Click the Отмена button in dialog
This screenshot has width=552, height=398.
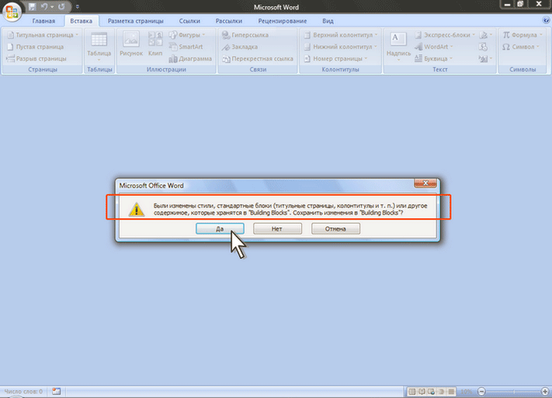pos(335,229)
